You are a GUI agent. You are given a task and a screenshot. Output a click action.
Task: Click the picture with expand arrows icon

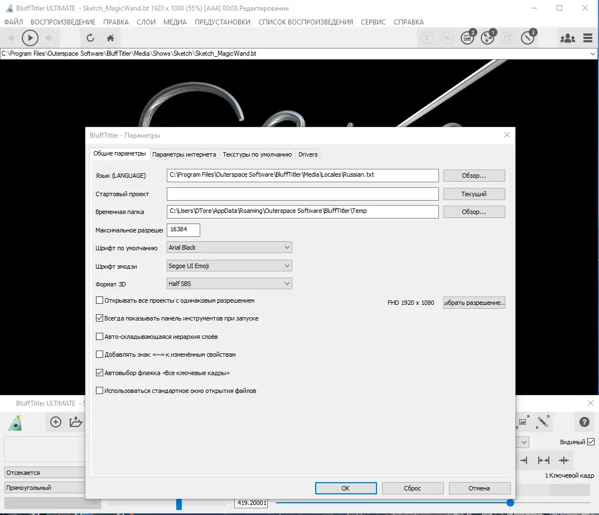click(x=523, y=422)
